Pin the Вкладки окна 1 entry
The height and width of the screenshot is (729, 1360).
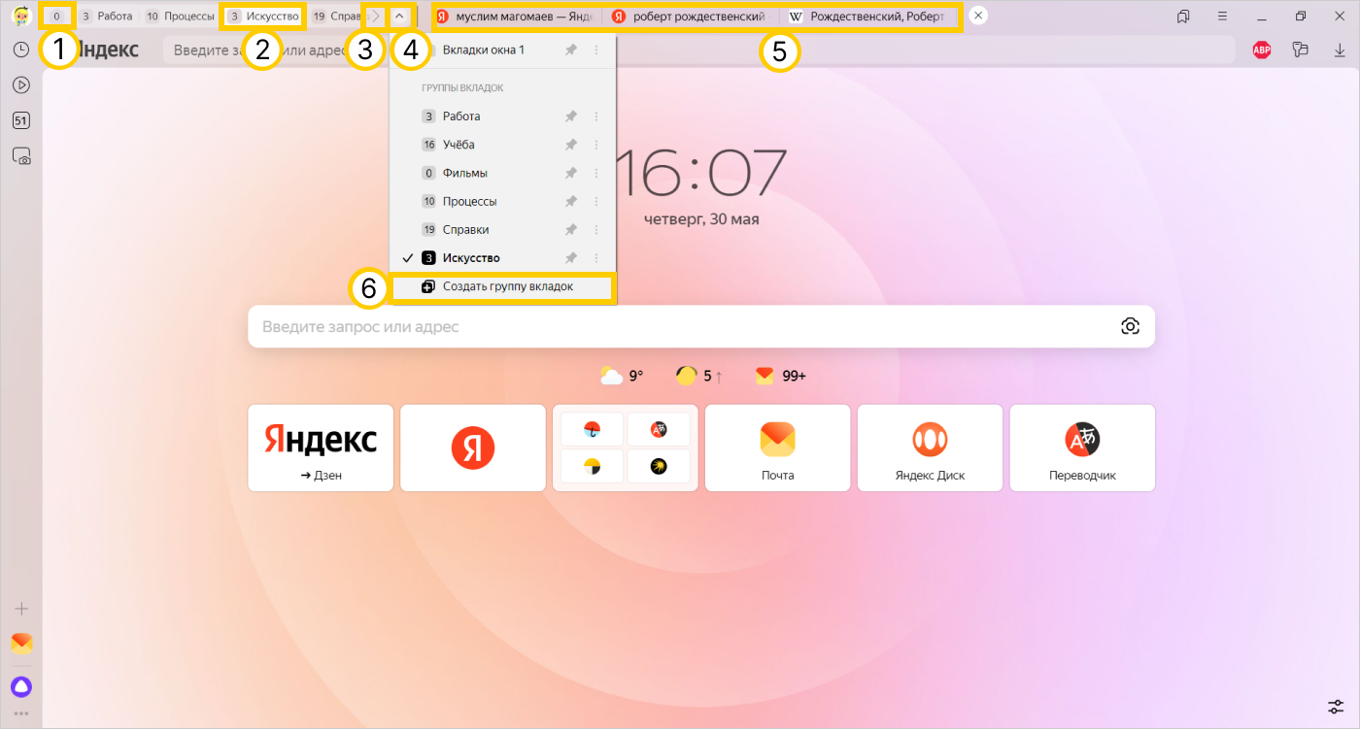click(x=571, y=50)
